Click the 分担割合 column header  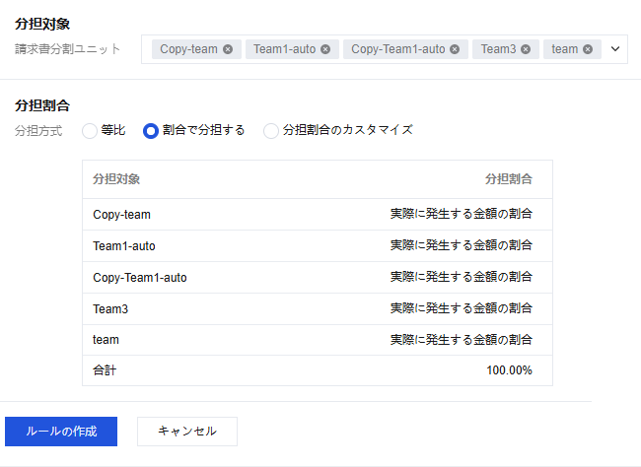coord(508,179)
